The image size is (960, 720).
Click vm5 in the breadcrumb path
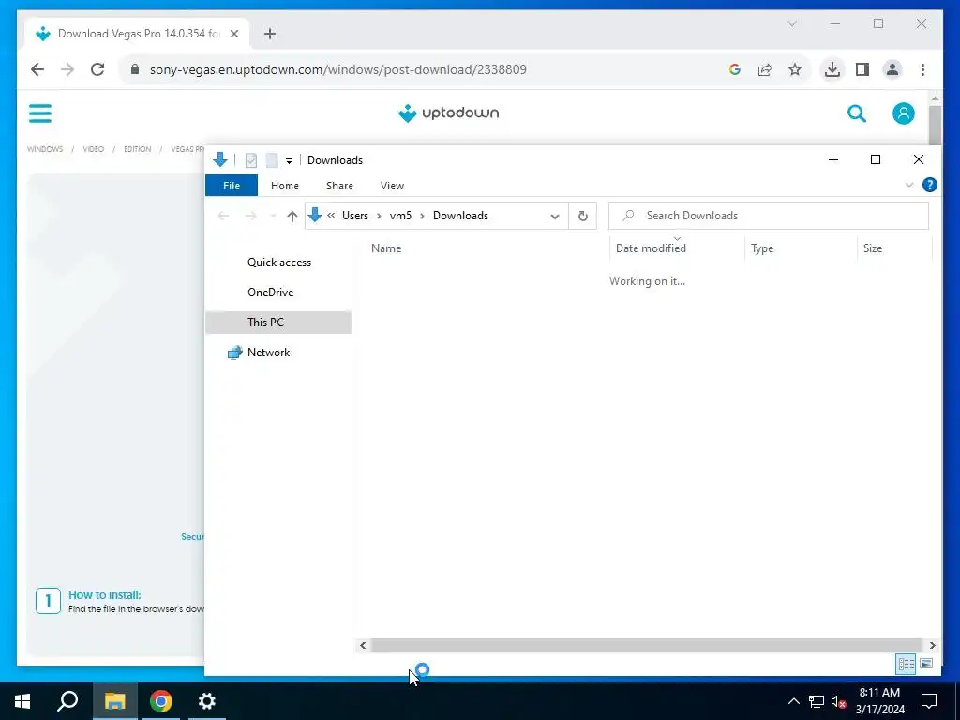pyautogui.click(x=400, y=216)
